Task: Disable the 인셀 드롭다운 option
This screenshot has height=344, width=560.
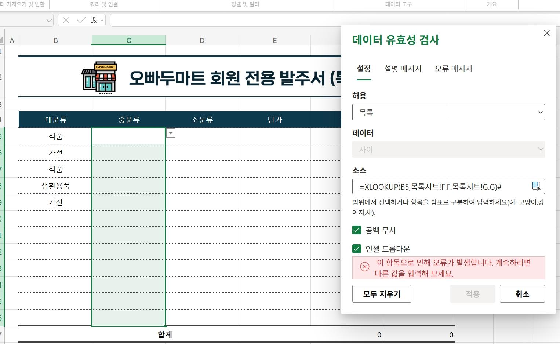Action: click(x=356, y=249)
